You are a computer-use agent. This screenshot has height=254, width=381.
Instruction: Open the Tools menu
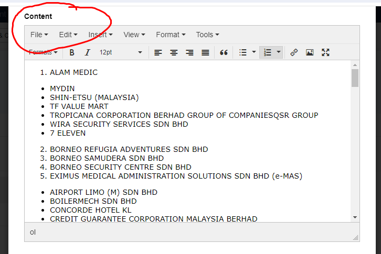(x=207, y=35)
